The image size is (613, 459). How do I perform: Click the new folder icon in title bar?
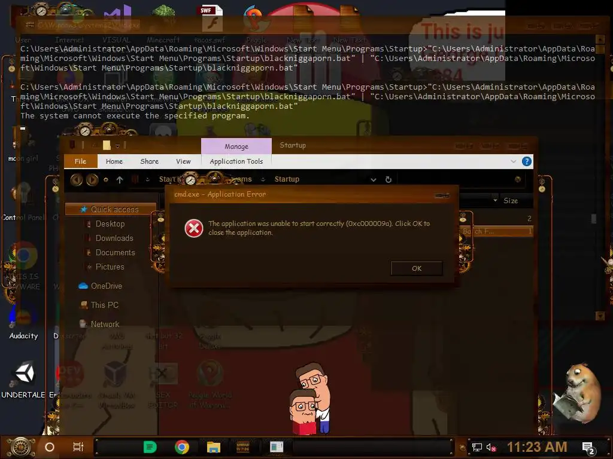click(x=107, y=146)
